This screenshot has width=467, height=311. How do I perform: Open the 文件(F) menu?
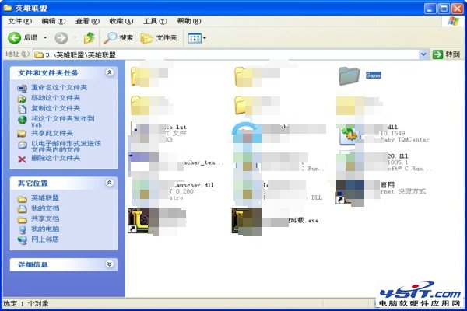click(19, 21)
